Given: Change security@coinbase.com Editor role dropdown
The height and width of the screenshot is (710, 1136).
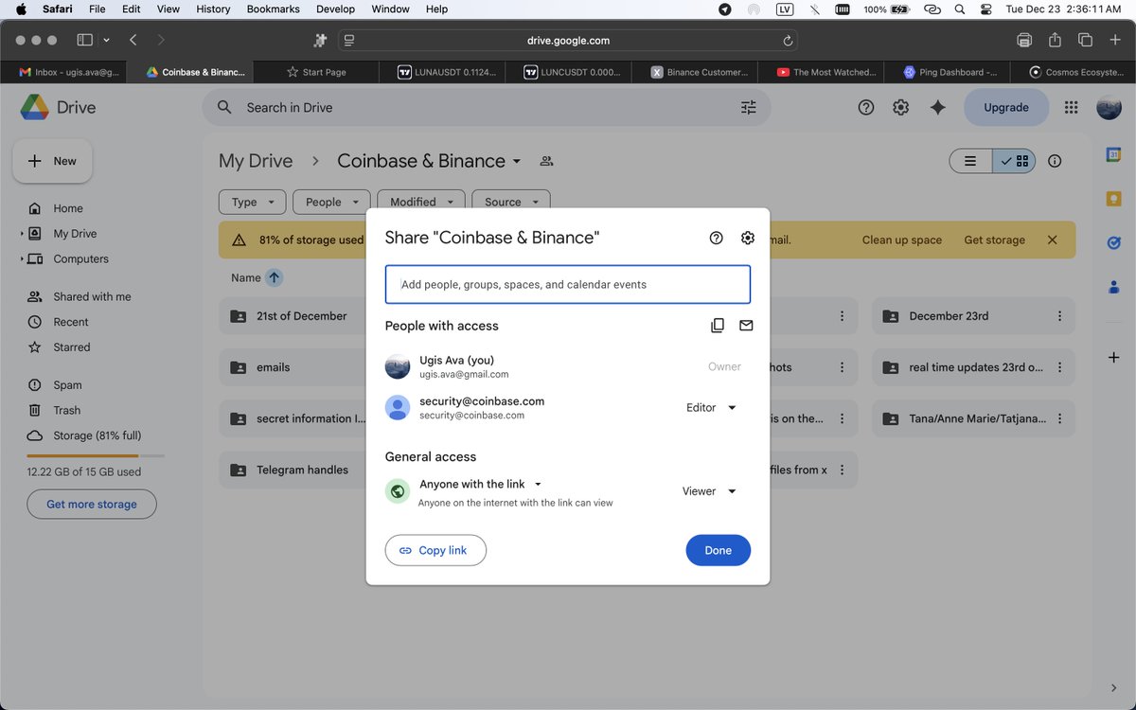Looking at the screenshot, I should (711, 408).
